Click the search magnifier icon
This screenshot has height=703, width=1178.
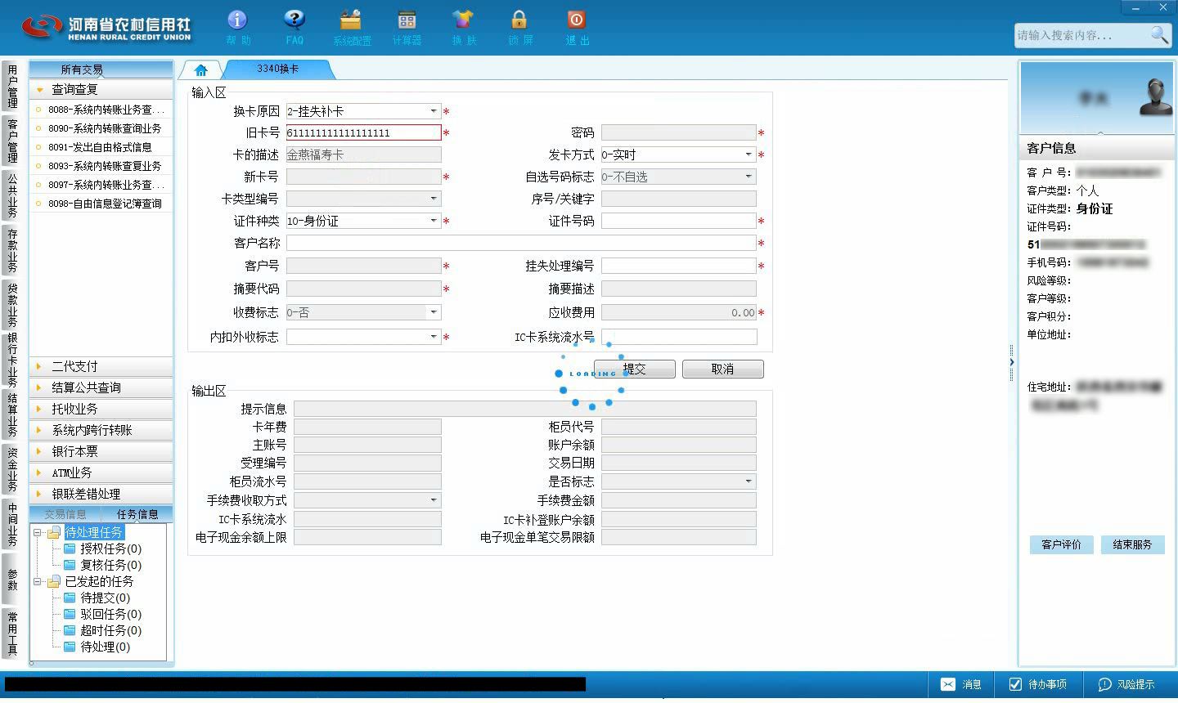pyautogui.click(x=1159, y=34)
